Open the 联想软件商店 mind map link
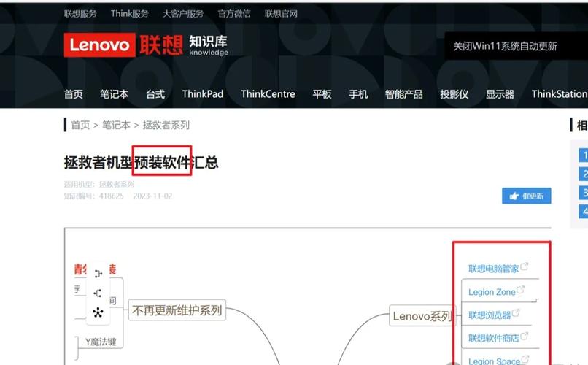The height and width of the screenshot is (365, 588). coord(493,339)
